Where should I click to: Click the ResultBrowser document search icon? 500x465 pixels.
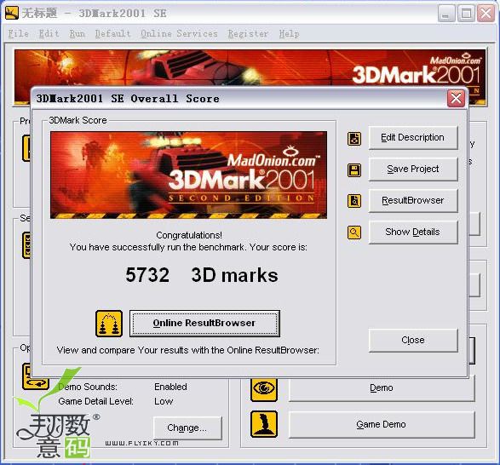click(354, 201)
